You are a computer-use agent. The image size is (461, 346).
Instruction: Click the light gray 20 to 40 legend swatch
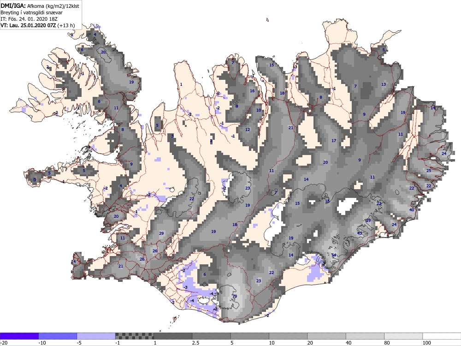pos(327,336)
